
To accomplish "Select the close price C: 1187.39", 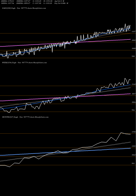I will pyautogui.click(x=37, y=3).
